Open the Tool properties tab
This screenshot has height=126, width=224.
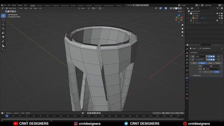pos(187,49)
